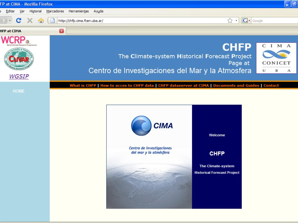Open the What is CHFP link

83,86
